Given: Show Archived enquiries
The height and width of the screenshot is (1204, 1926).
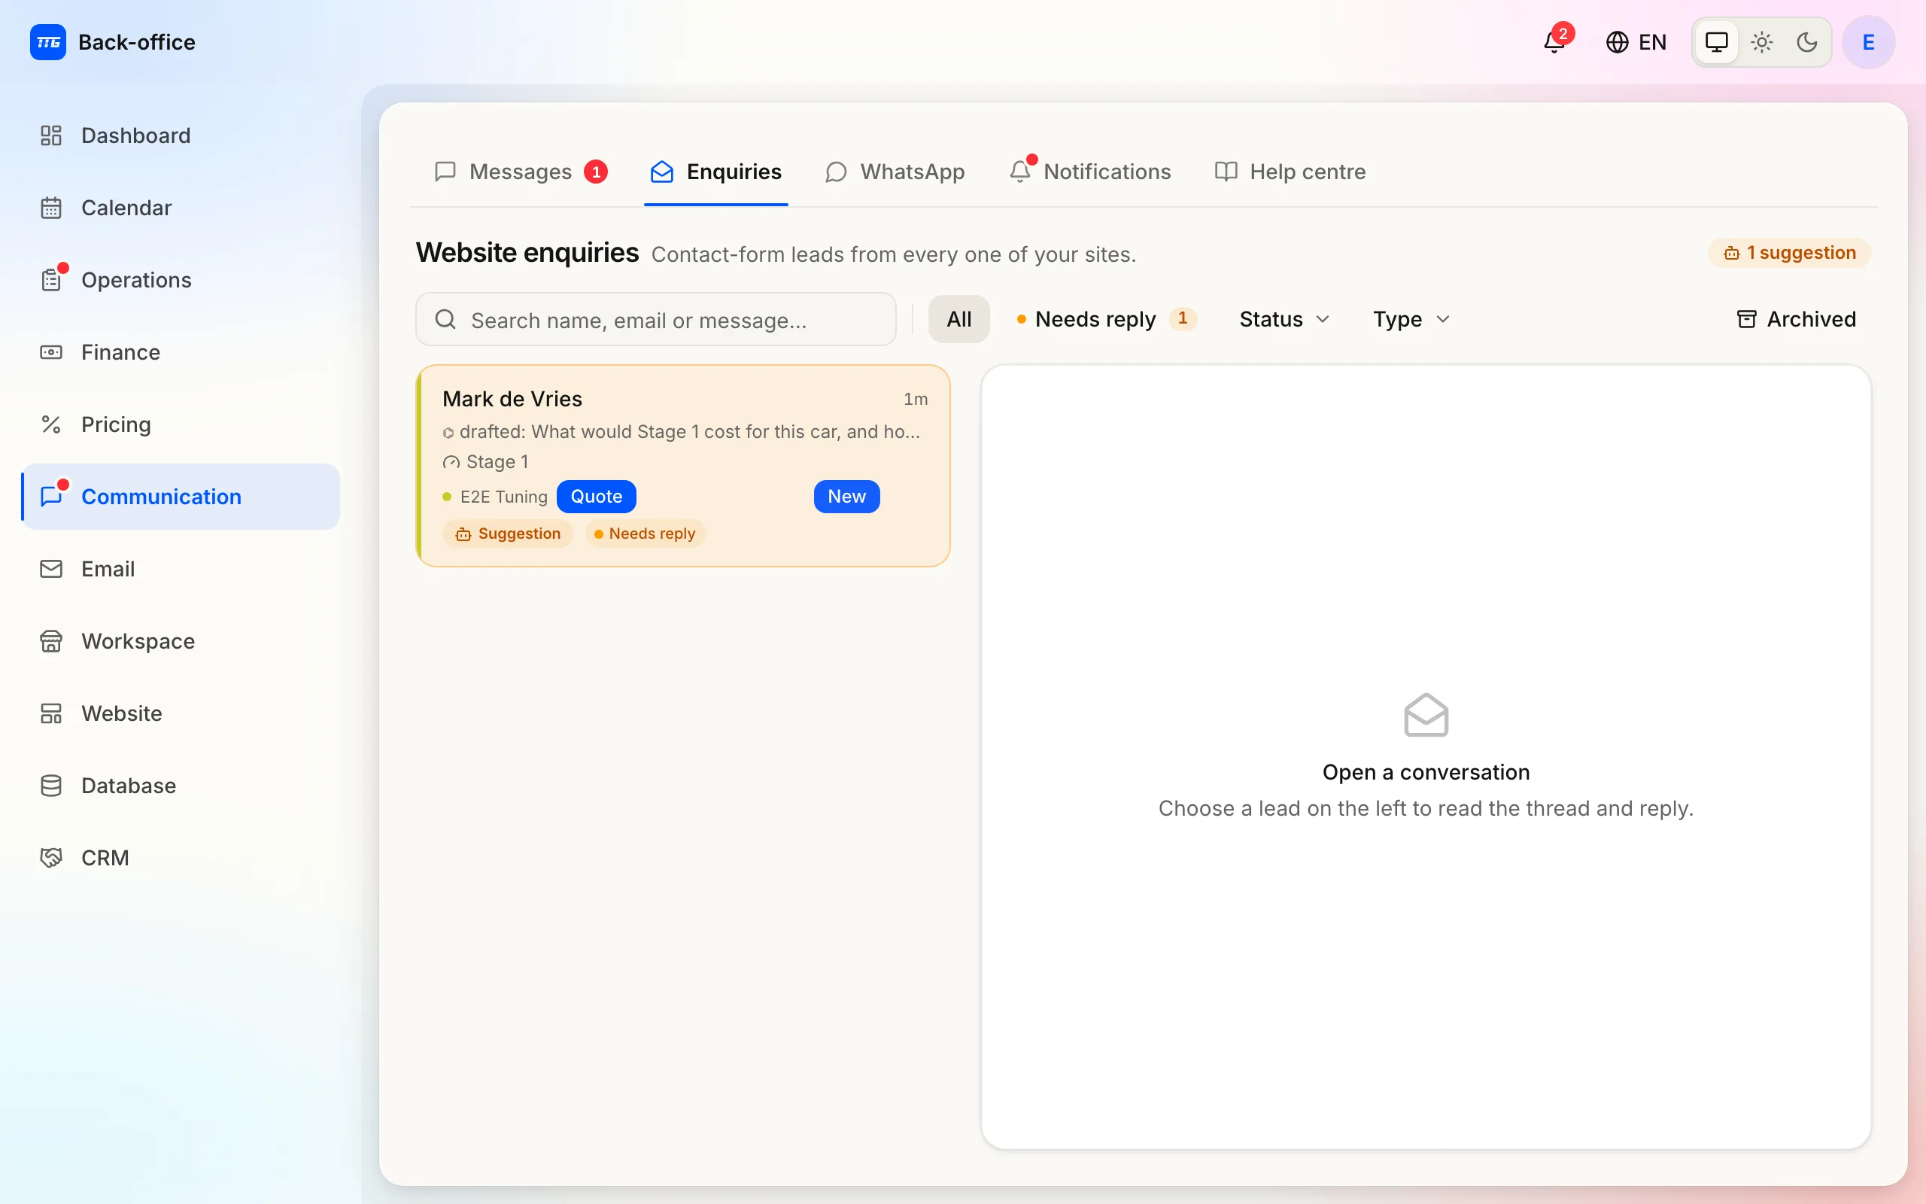Looking at the screenshot, I should click(1796, 319).
